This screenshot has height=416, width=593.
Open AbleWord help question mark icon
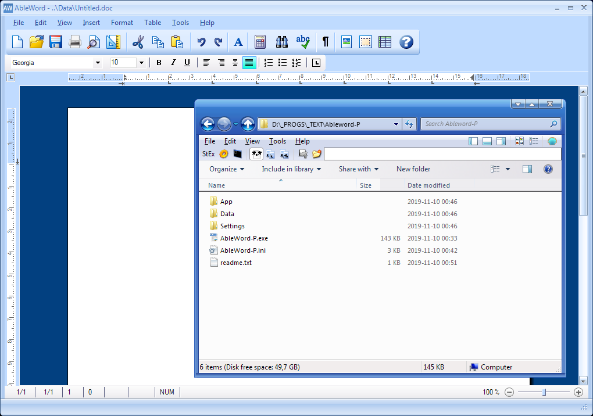pos(406,42)
